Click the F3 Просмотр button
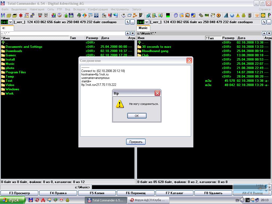This screenshot has height=204, width=272. click(19, 193)
